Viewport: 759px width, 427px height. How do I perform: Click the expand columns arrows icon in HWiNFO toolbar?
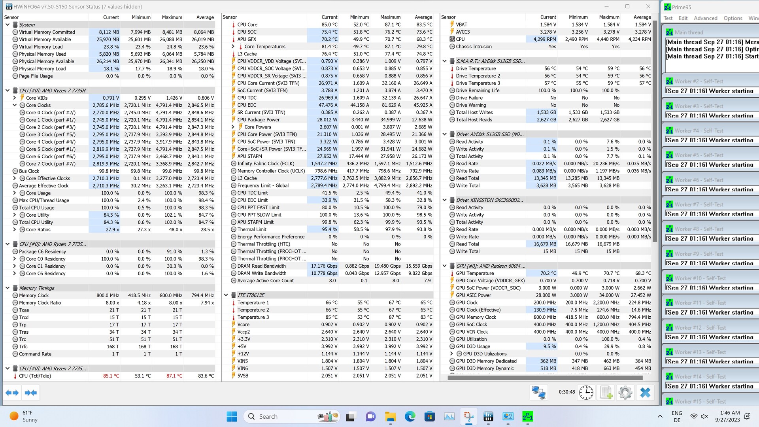coord(12,393)
